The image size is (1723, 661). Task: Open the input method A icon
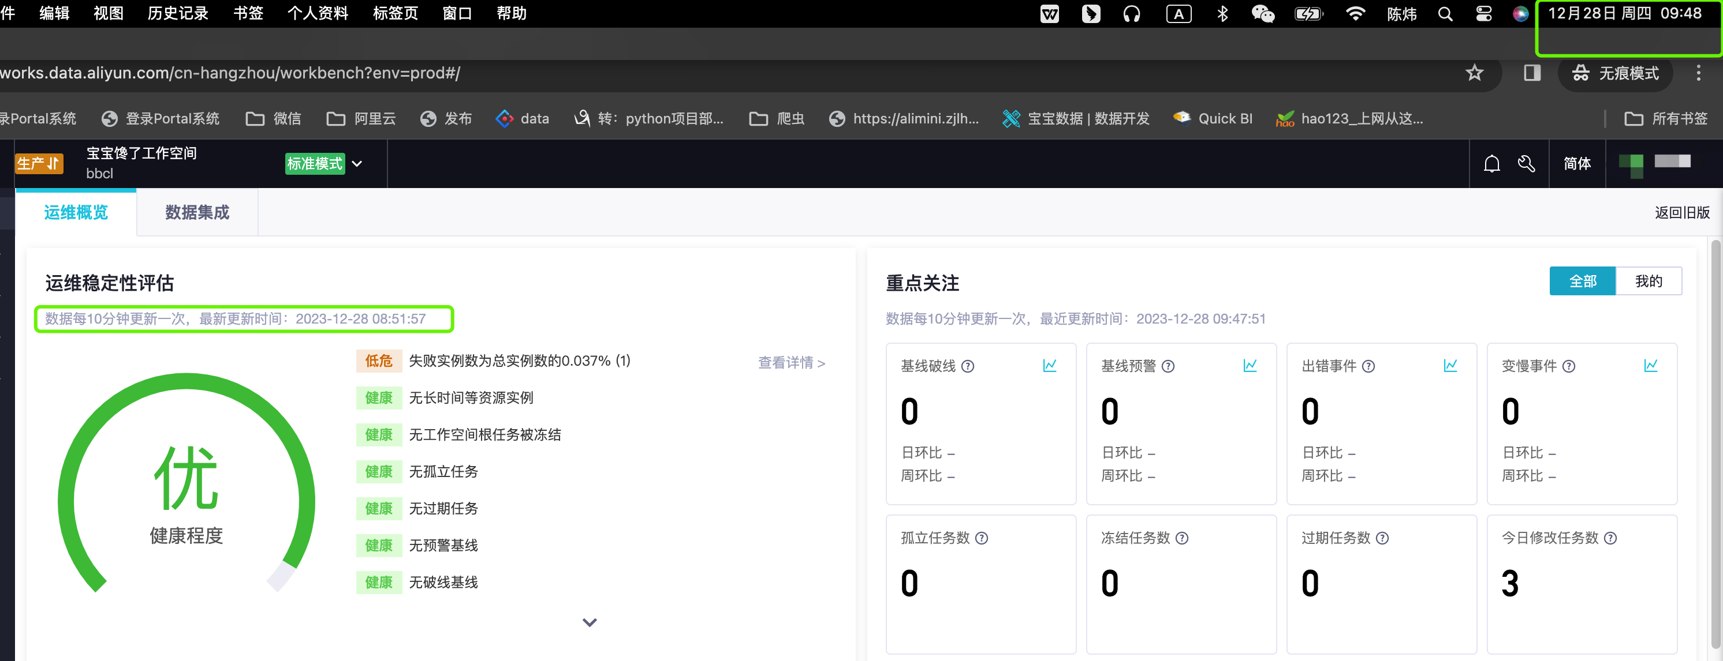coord(1178,13)
